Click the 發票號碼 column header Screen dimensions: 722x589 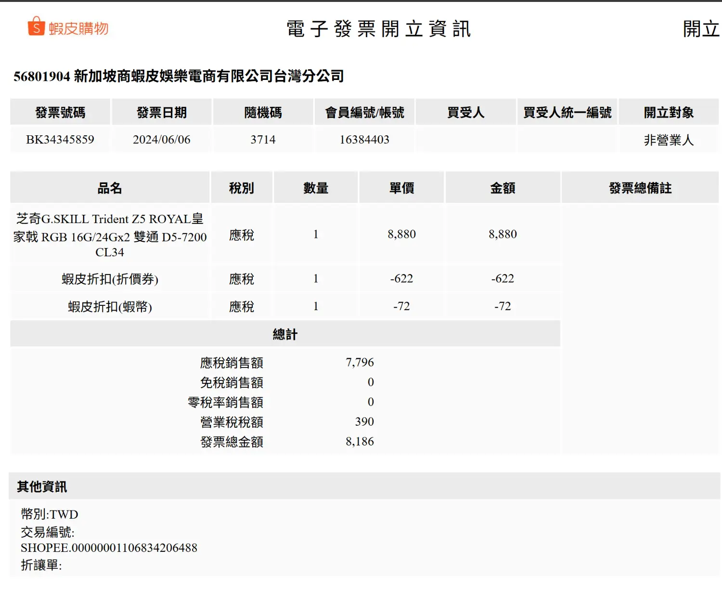[60, 112]
